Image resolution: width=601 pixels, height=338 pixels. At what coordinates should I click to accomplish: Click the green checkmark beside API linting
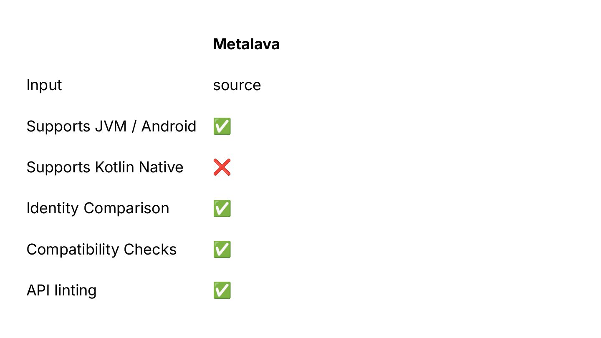pyautogui.click(x=222, y=290)
